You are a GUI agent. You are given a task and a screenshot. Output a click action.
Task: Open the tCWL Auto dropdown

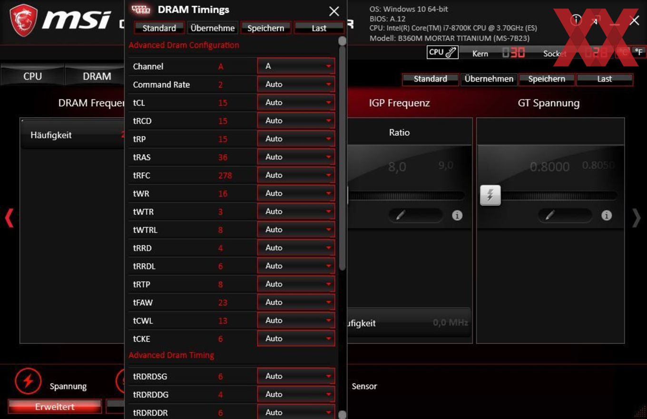[296, 320]
